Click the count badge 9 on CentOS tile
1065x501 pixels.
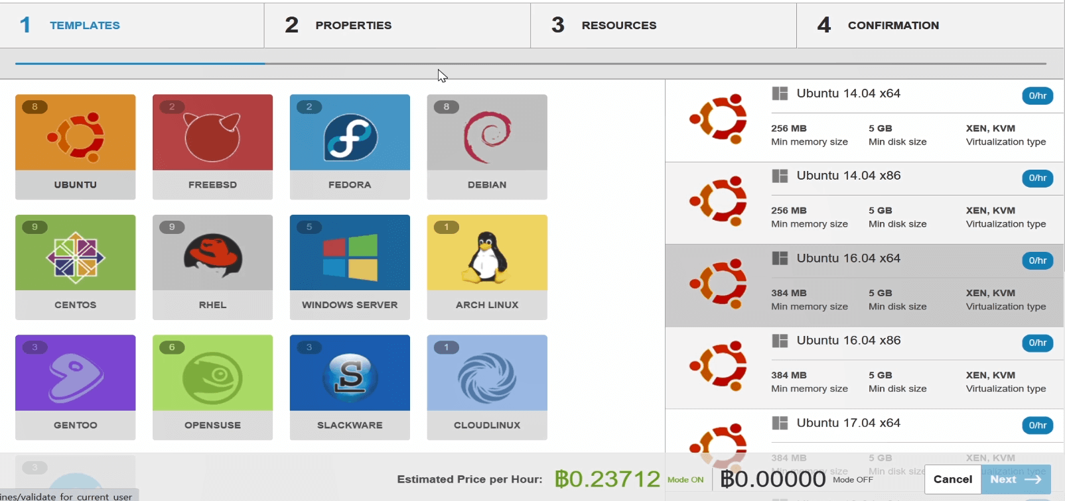pyautogui.click(x=35, y=227)
